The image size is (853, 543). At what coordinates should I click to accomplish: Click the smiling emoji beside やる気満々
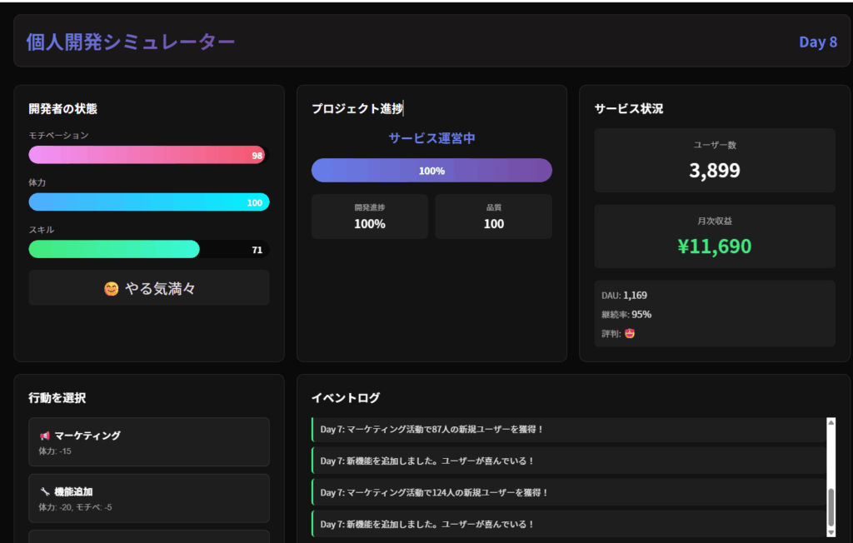pos(112,289)
